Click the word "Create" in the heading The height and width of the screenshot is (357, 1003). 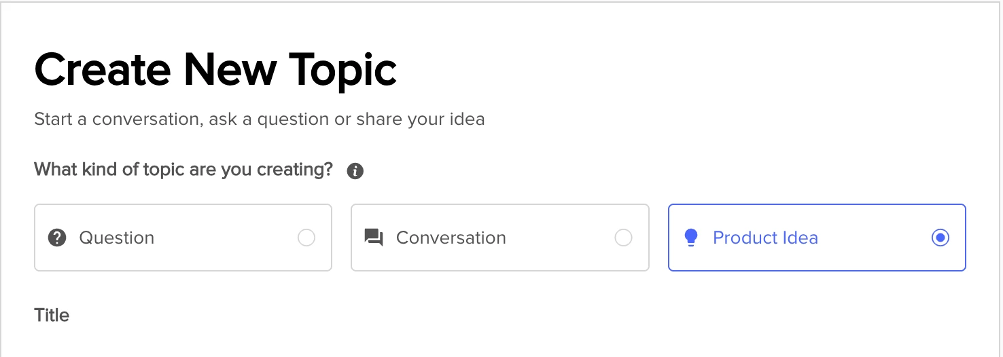[102, 70]
